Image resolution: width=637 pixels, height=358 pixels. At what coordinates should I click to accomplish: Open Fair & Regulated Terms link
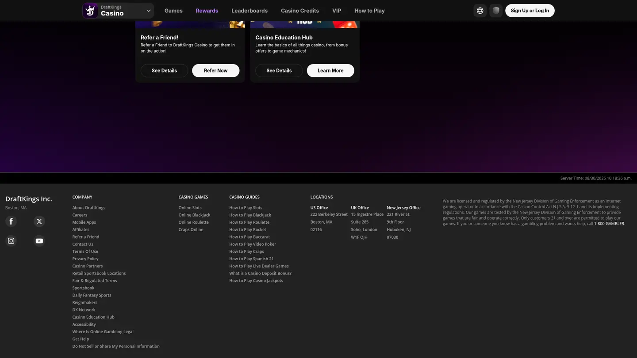(95, 281)
